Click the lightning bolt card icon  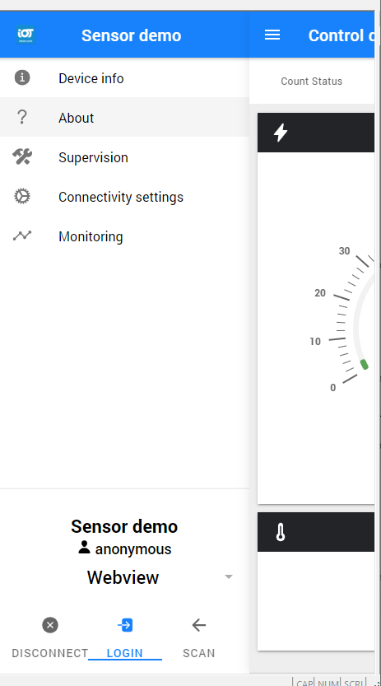coord(281,133)
